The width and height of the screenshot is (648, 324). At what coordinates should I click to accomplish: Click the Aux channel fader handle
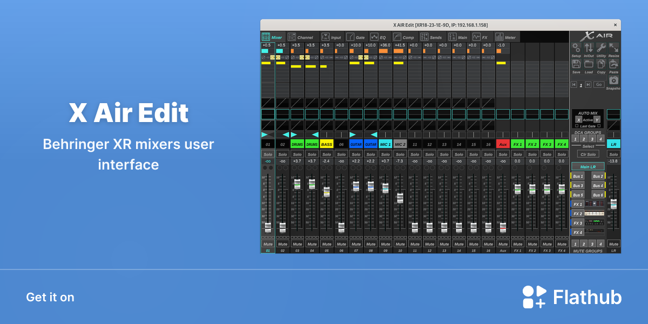pyautogui.click(x=503, y=227)
